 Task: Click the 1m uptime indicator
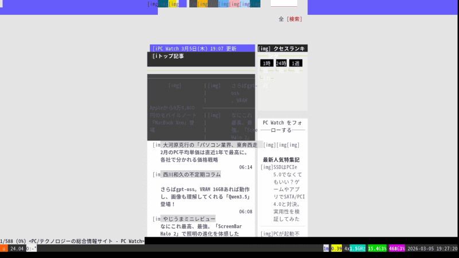tap(326, 249)
